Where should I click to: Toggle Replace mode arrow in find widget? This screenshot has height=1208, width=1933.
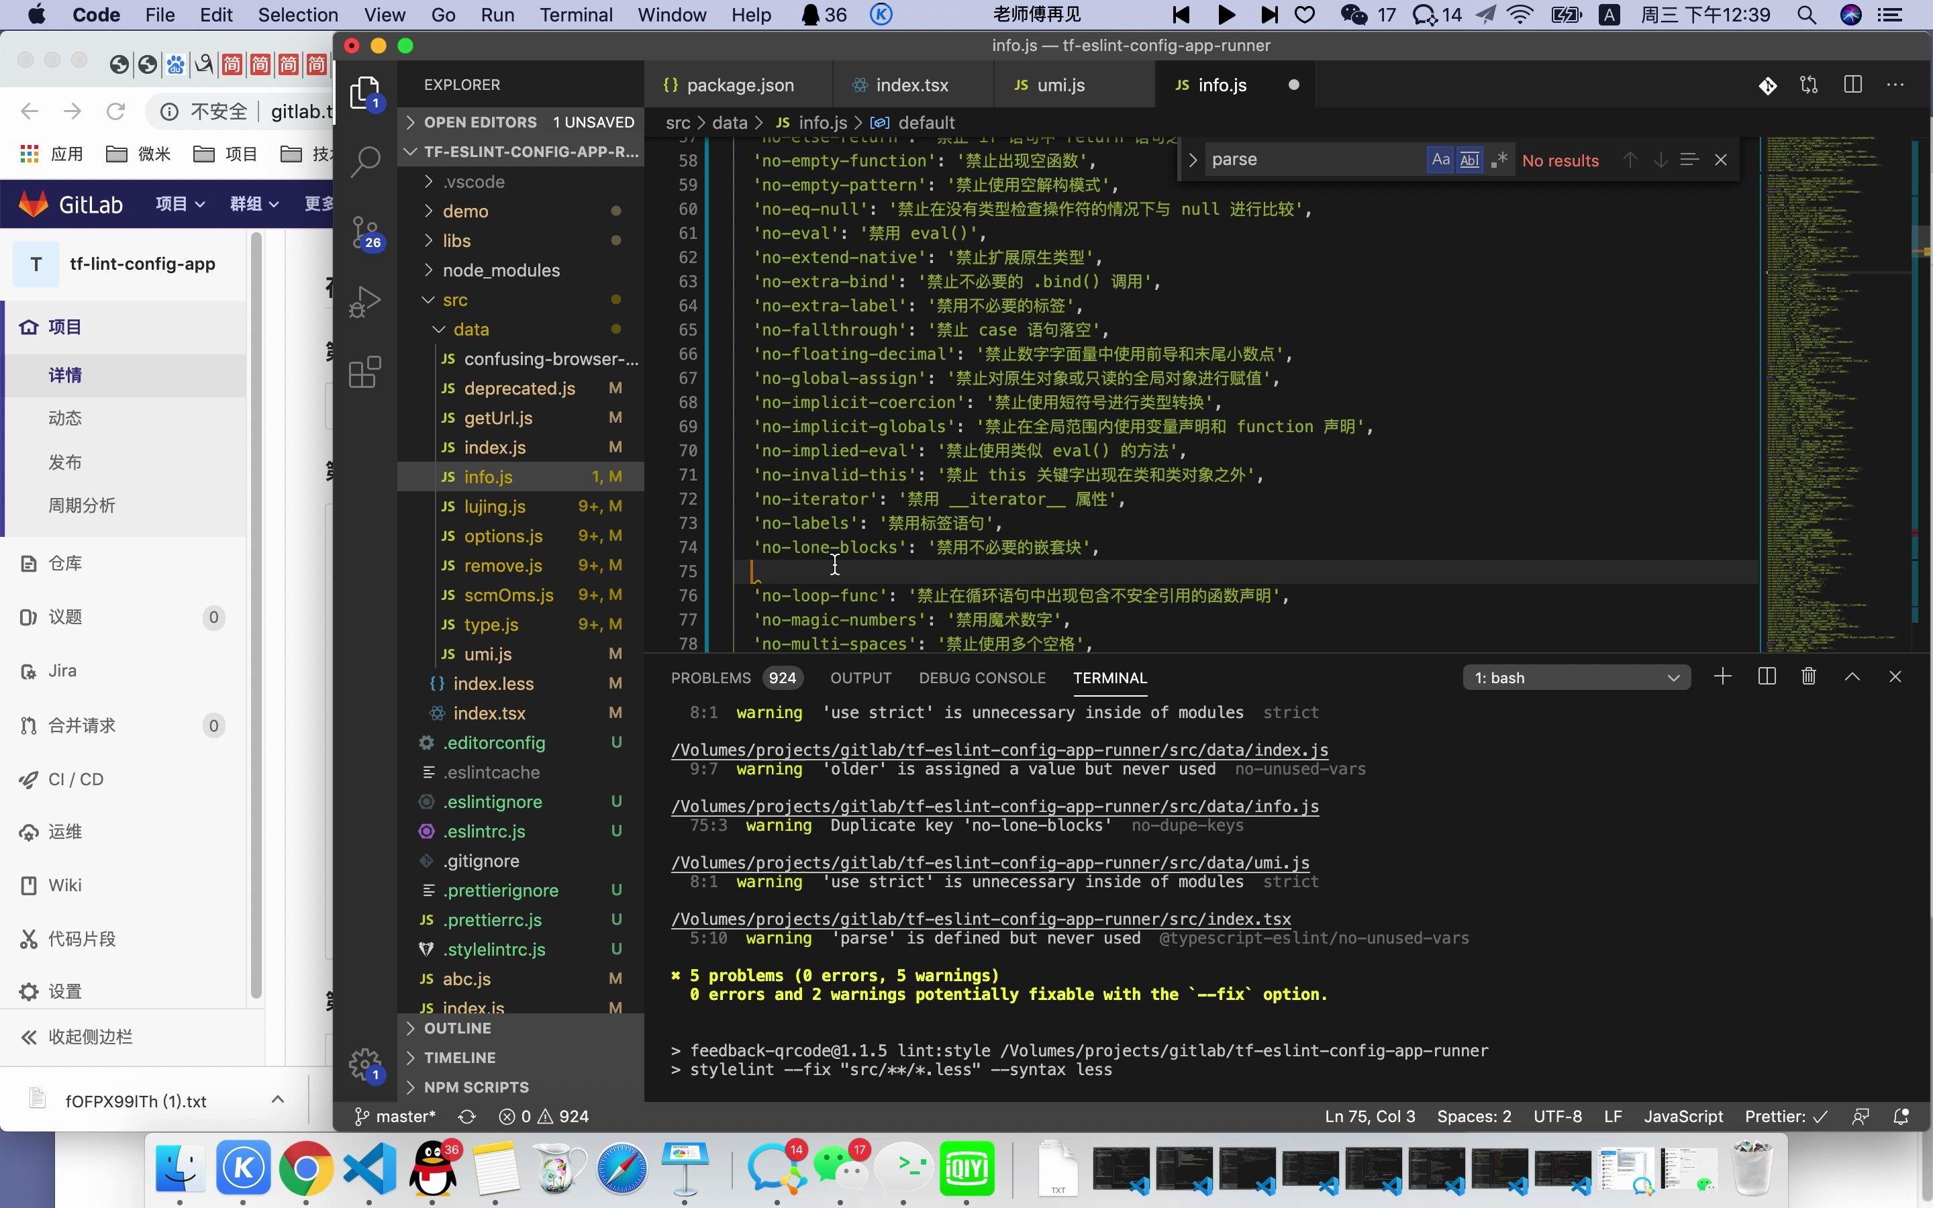(x=1193, y=160)
